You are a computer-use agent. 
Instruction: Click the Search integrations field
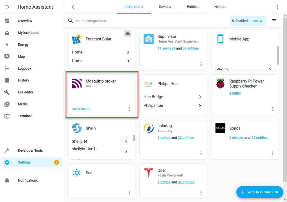(140, 21)
